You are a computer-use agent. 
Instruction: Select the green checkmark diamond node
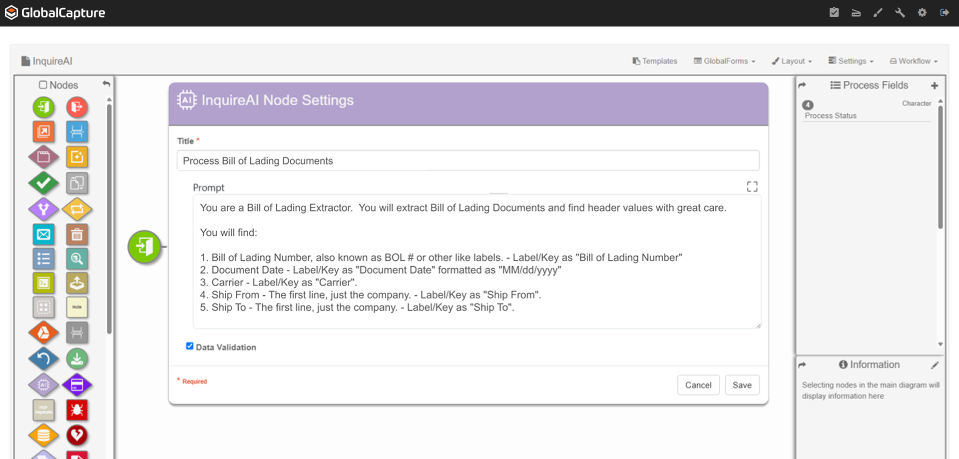(x=43, y=183)
